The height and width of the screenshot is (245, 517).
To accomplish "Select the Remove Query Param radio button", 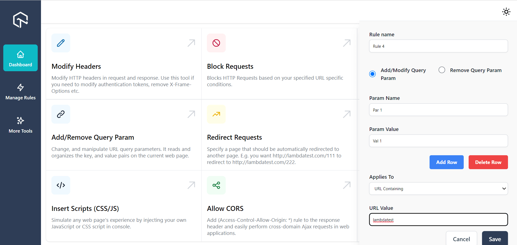I will pos(442,70).
